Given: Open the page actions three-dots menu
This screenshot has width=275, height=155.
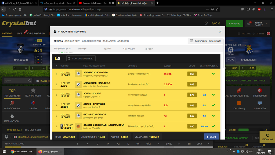Looking at the screenshot, I should coord(208,9).
